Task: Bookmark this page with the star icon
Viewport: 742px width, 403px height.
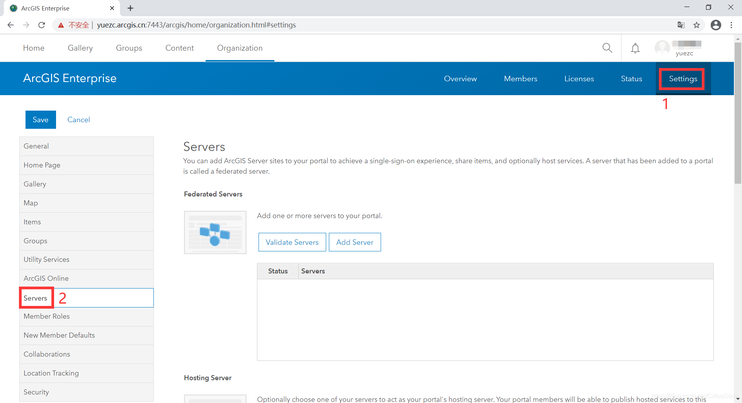Action: click(696, 25)
